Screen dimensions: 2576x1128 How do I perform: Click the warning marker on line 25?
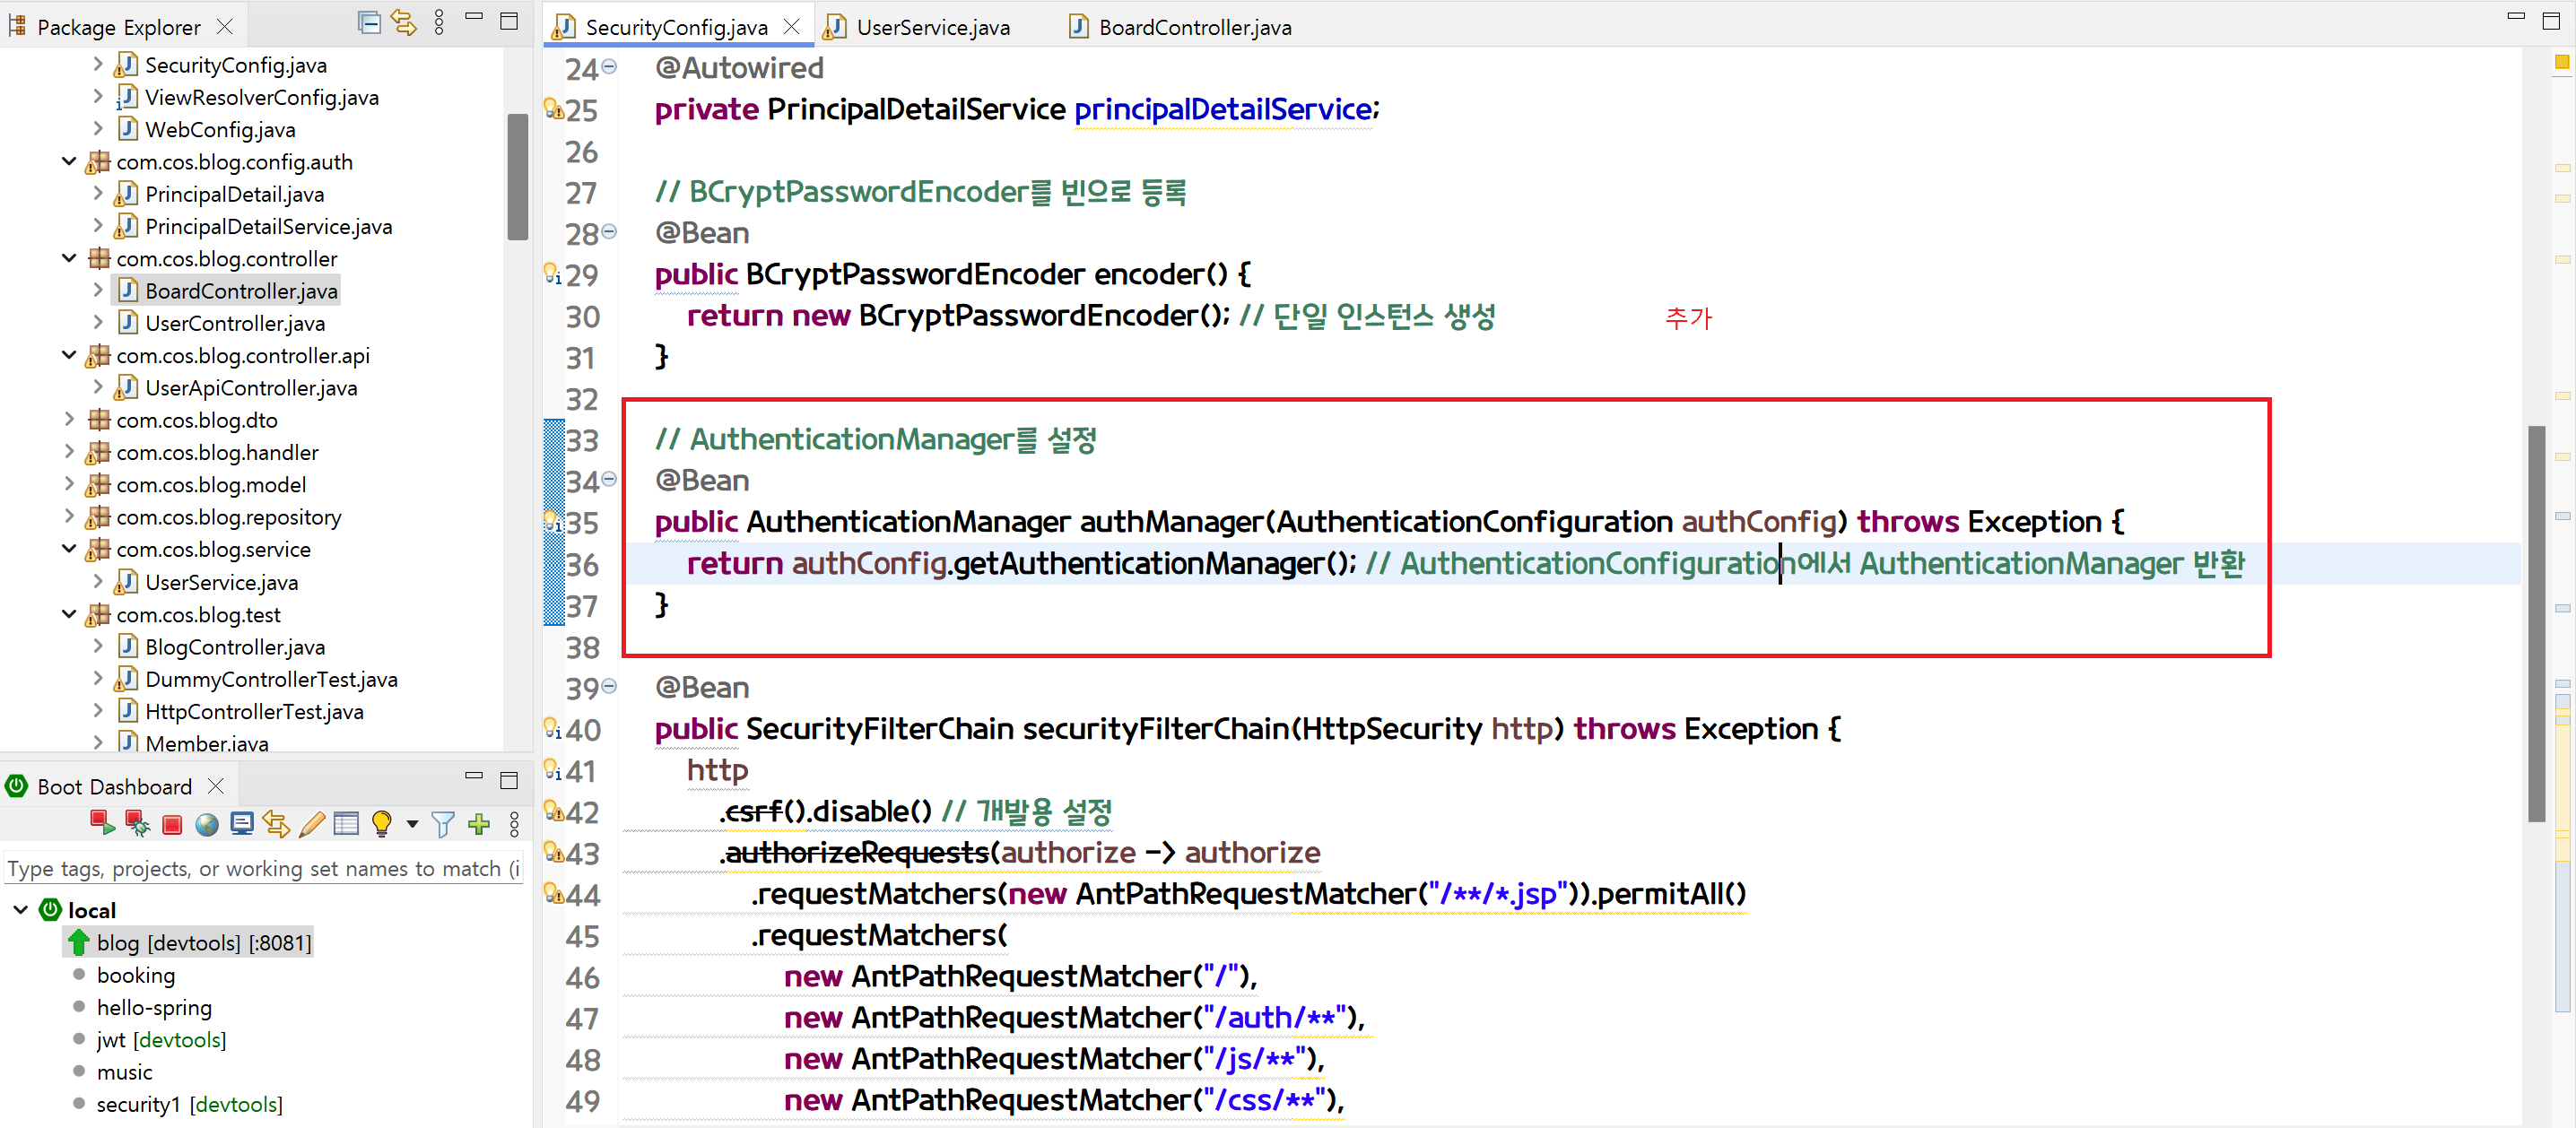(553, 108)
